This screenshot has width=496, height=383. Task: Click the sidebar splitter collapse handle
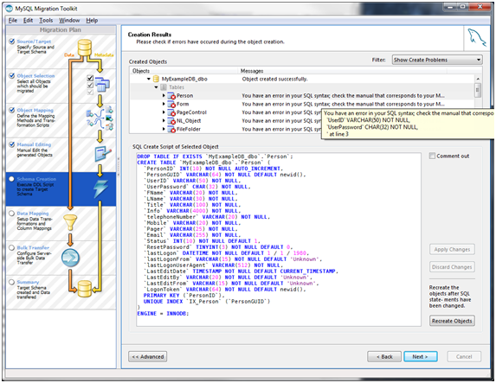click(119, 166)
